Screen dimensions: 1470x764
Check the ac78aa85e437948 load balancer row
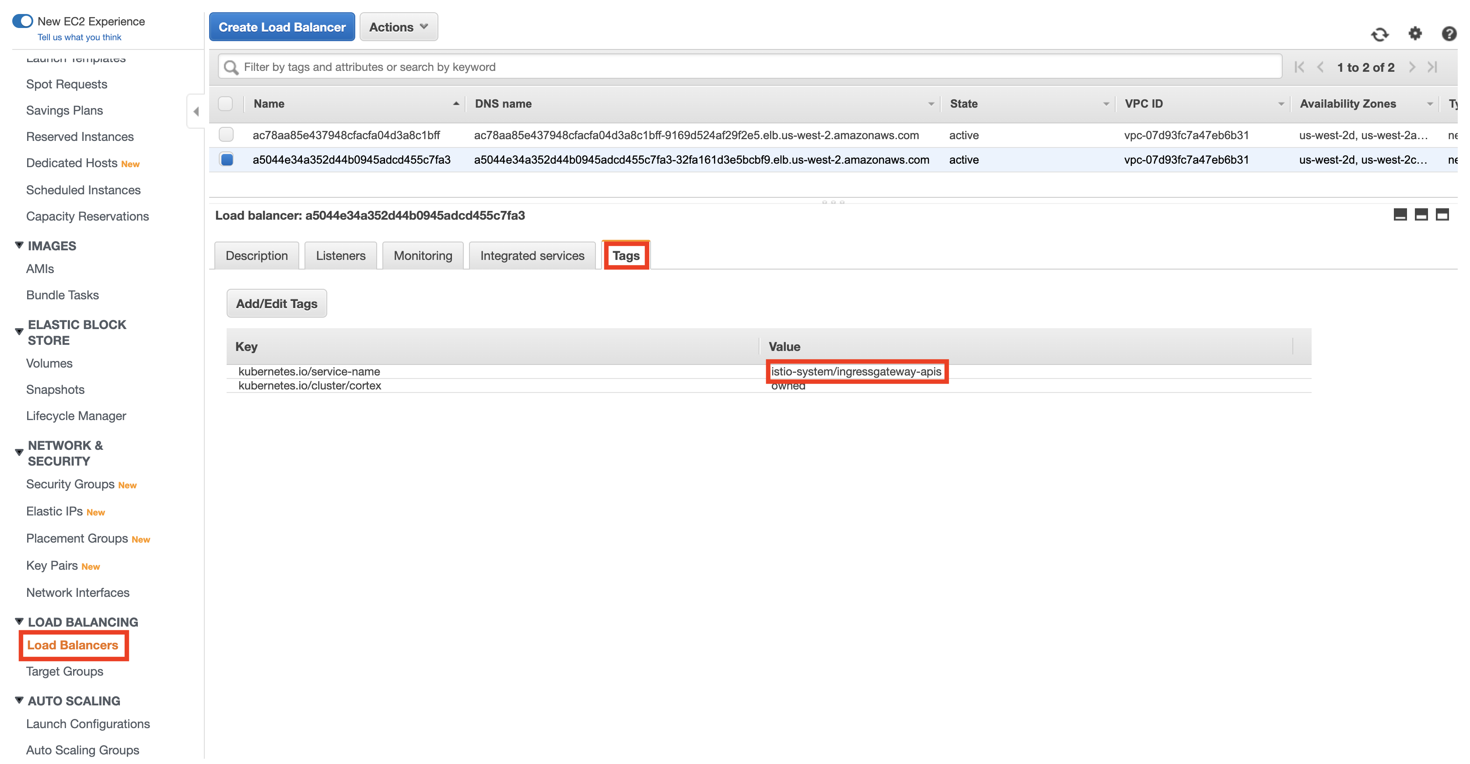[x=227, y=135]
